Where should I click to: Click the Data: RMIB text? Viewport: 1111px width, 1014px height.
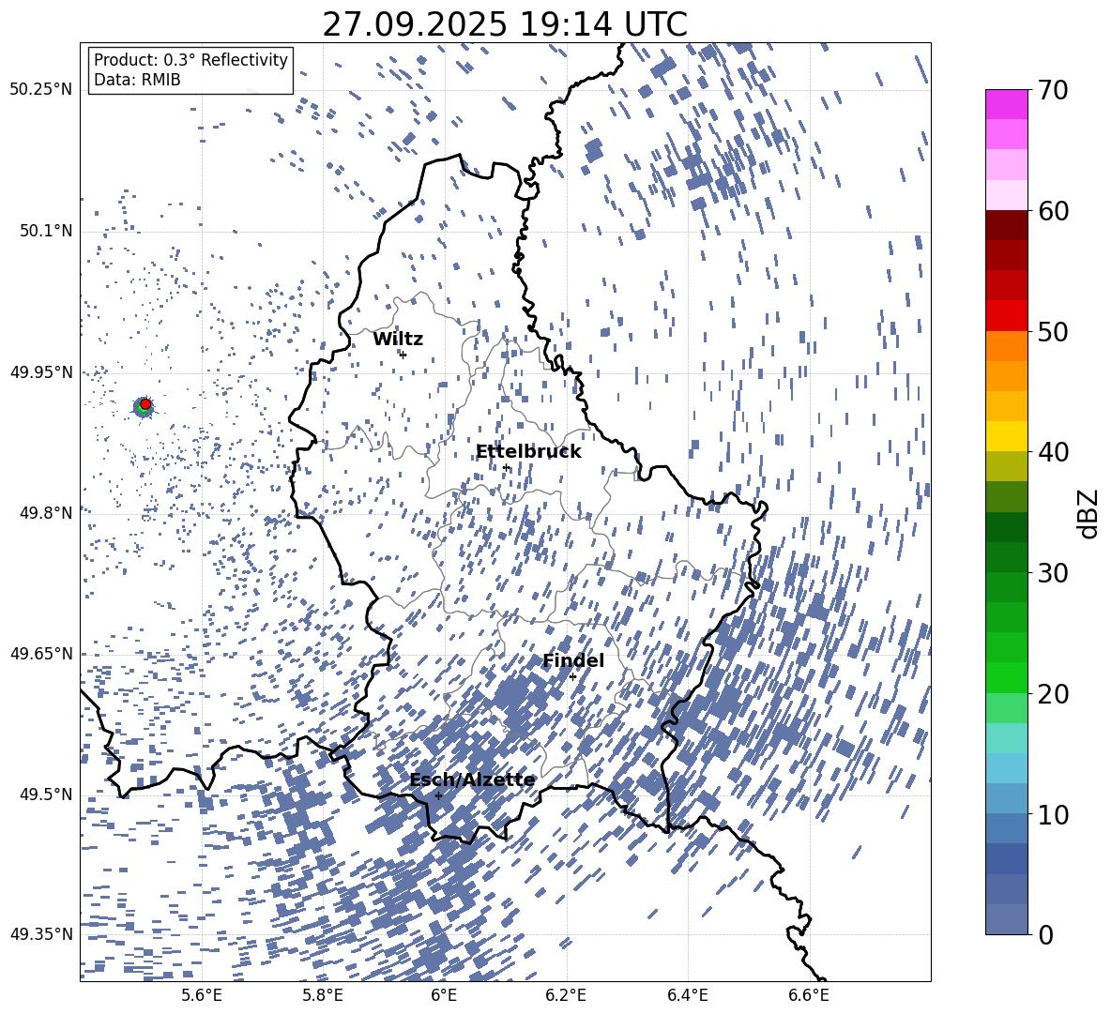tap(137, 80)
